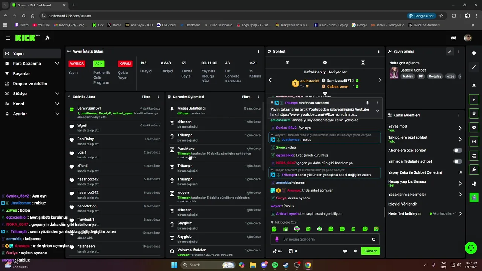This screenshot has height=271, width=482.
Task: Click the Turkish tag in stream info
Action: (x=407, y=76)
